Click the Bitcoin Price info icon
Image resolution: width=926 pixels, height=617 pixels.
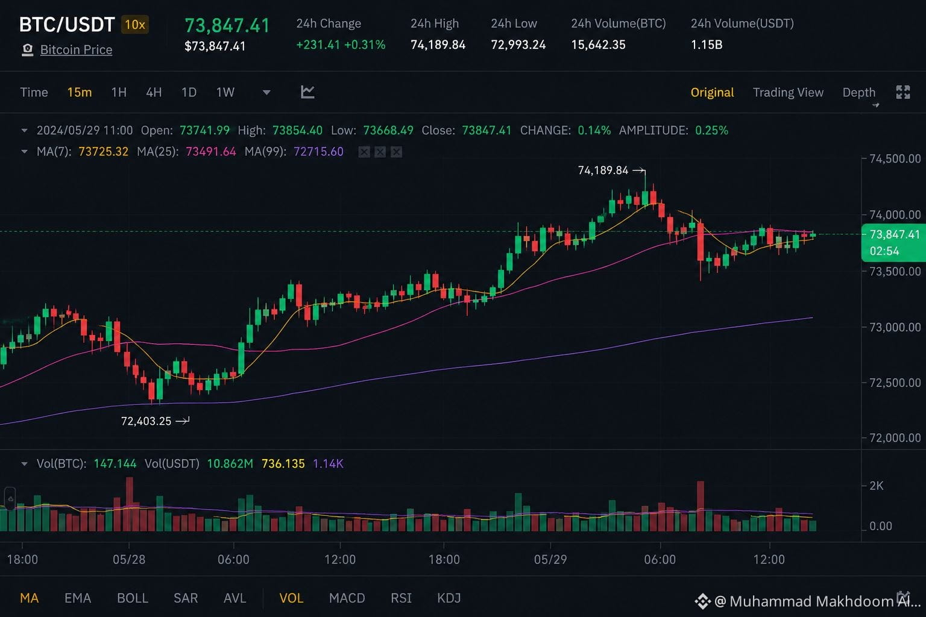pyautogui.click(x=27, y=50)
